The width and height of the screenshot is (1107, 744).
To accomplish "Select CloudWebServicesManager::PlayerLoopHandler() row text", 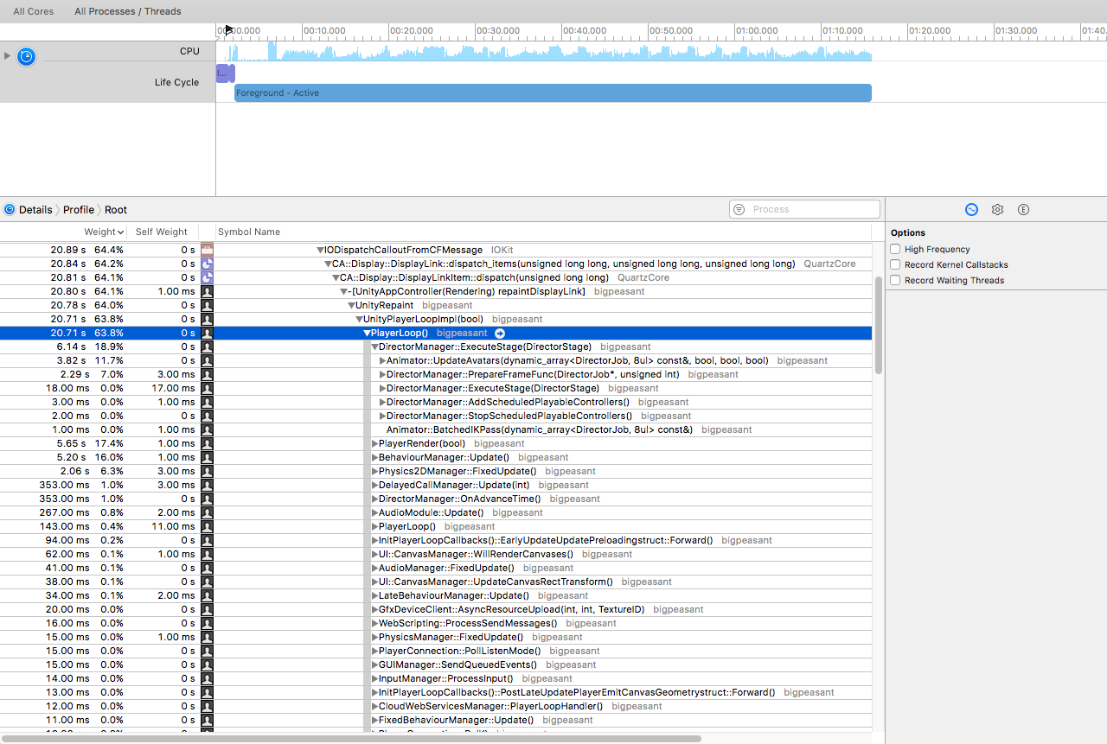I will 490,706.
